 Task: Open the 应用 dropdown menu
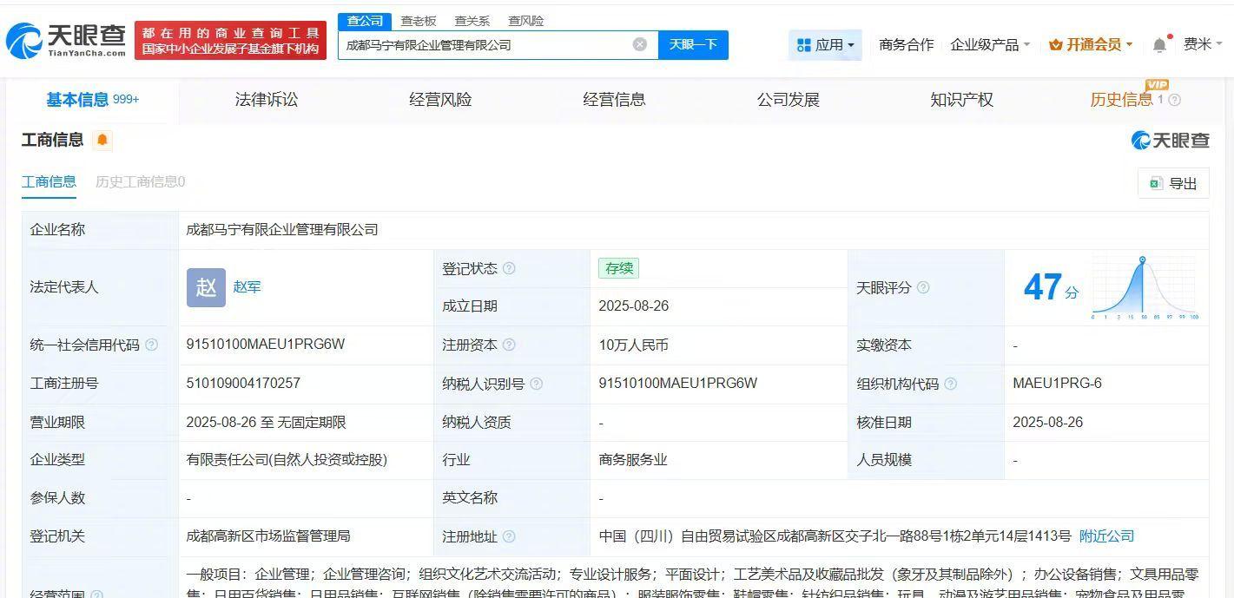click(x=825, y=44)
